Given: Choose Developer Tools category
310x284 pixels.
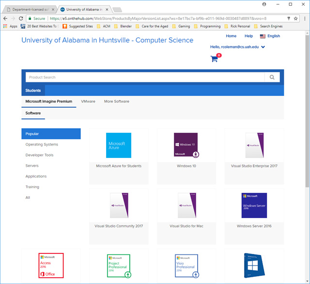Looking at the screenshot, I should 39,155.
